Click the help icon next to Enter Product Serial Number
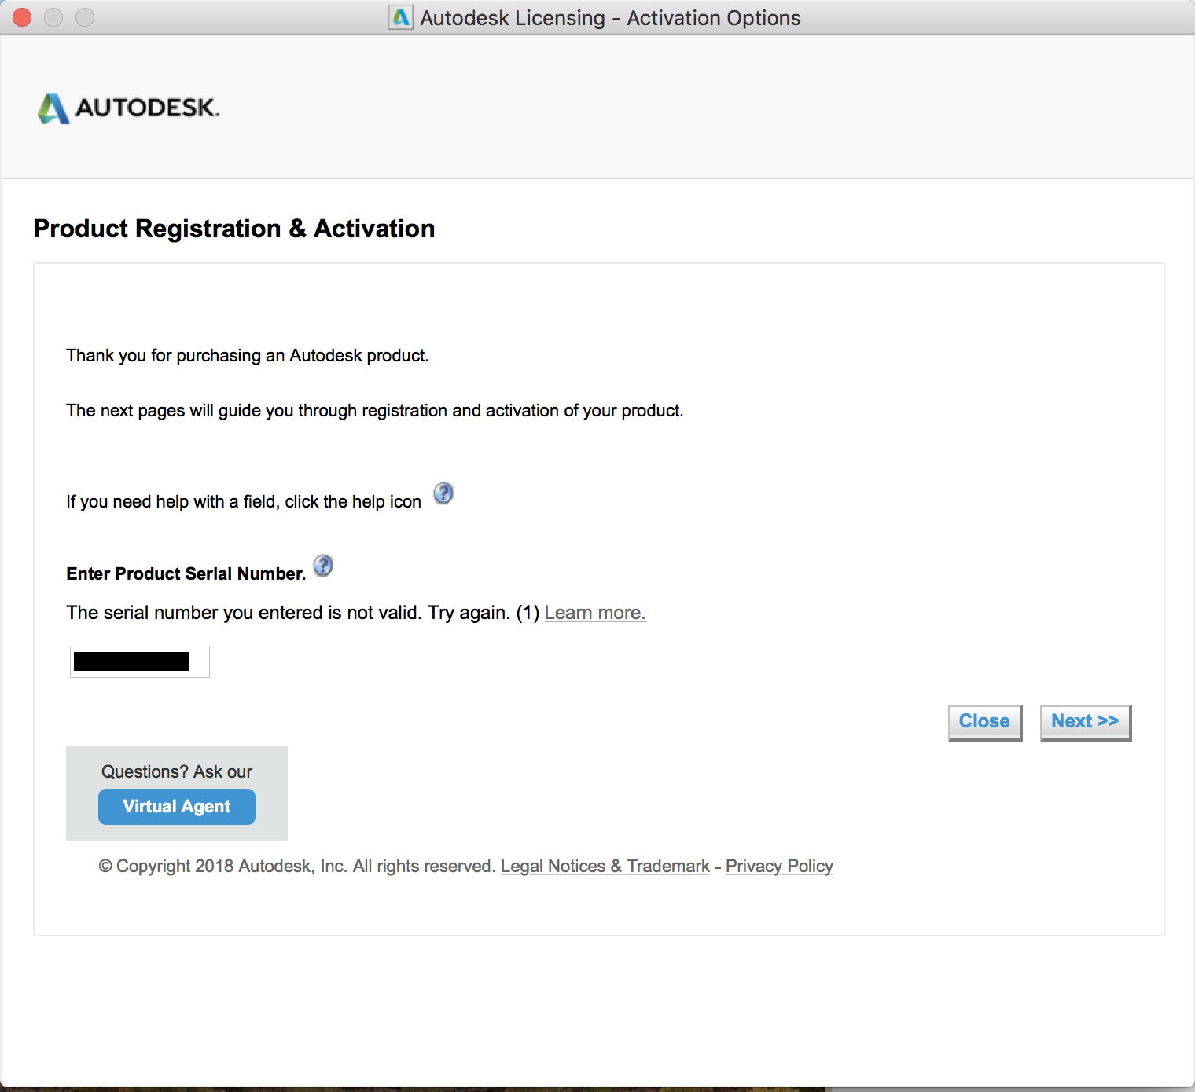 point(322,566)
